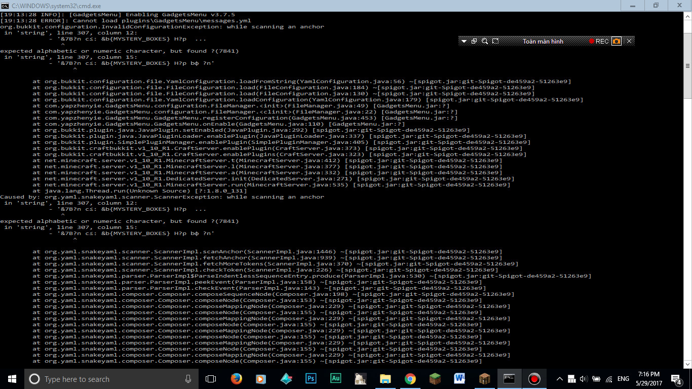This screenshot has width=692, height=389.
Task: Take a screenshot with the camera icon
Action: [617, 41]
